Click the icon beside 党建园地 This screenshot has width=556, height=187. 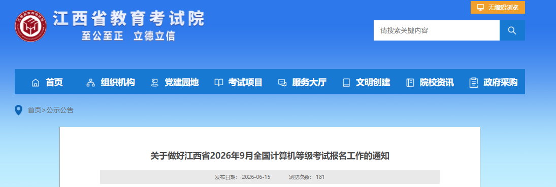pyautogui.click(x=154, y=83)
